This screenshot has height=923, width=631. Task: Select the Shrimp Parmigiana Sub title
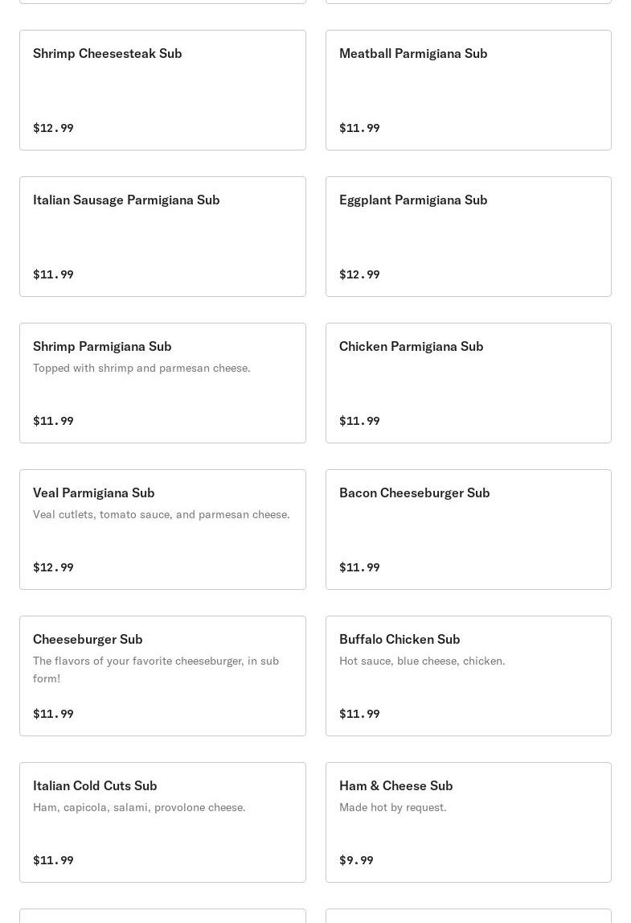coord(102,346)
